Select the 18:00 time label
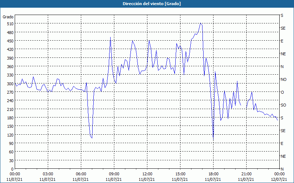 pyautogui.click(x=214, y=174)
